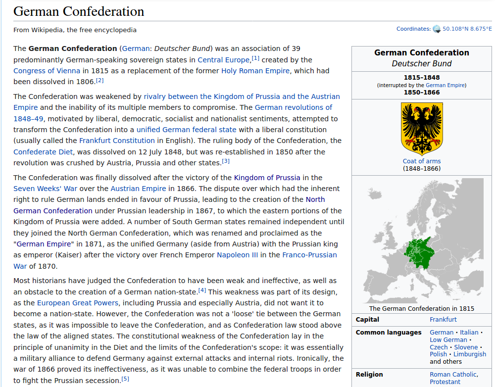495x387 pixels.
Task: Follow the North German Confederation link
Action: (x=53, y=211)
